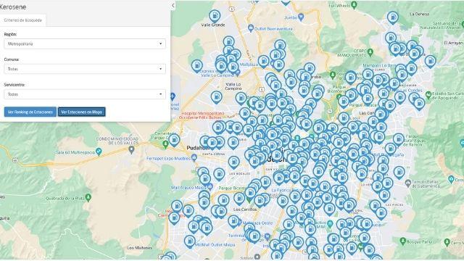This screenshot has width=464, height=261.
Task: Click the Los Maitenes map label
Action: pos(140,248)
